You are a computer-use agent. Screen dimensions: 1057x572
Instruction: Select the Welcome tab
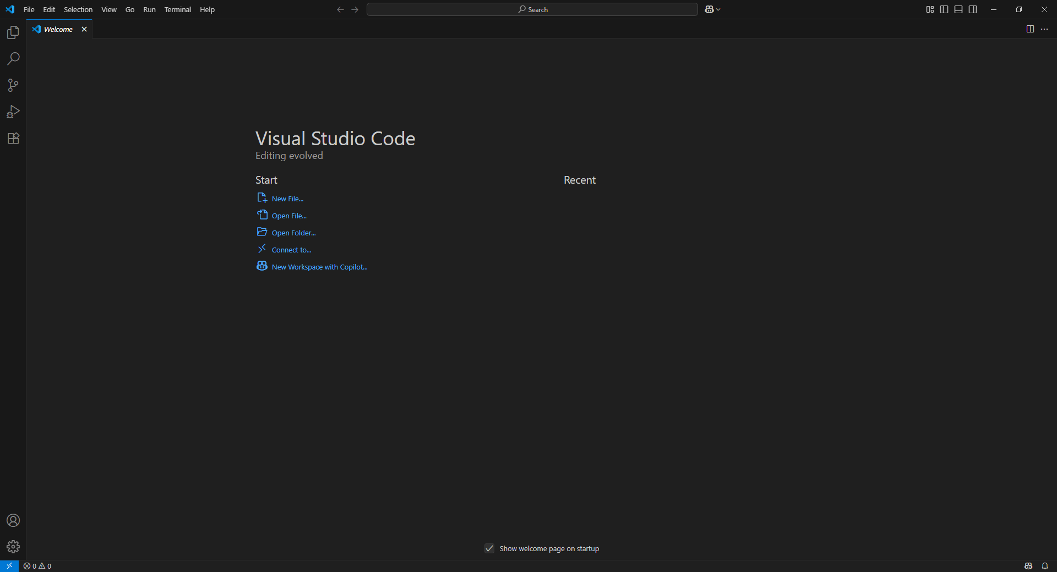tap(58, 29)
